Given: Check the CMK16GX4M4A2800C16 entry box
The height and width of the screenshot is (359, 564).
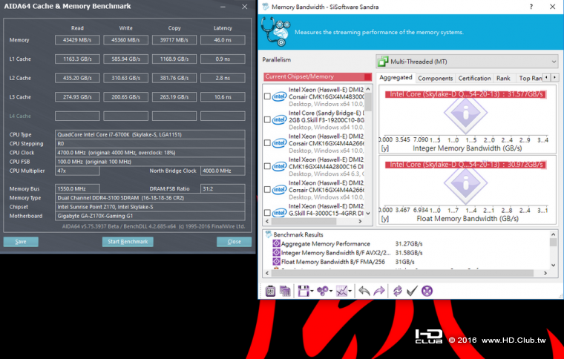Looking at the screenshot, I should [x=267, y=166].
